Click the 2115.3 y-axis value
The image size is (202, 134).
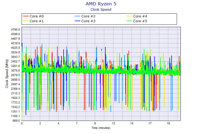click(x=15, y=93)
